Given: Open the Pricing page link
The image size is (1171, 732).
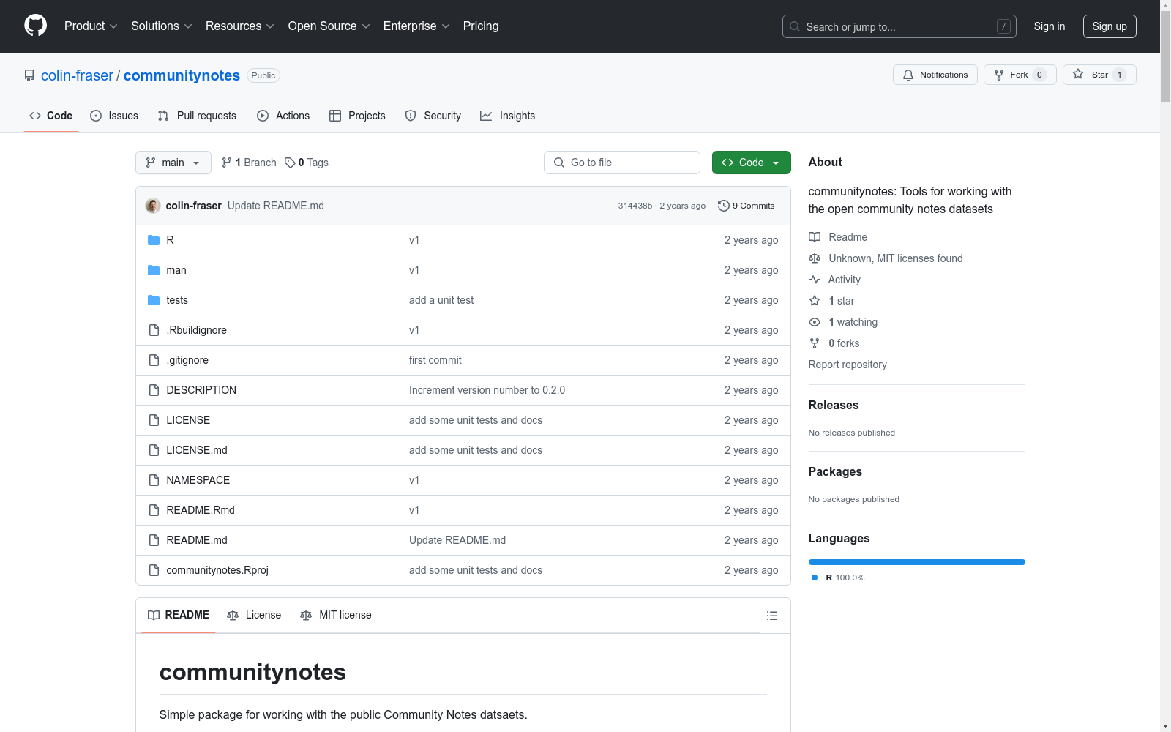Looking at the screenshot, I should (481, 26).
